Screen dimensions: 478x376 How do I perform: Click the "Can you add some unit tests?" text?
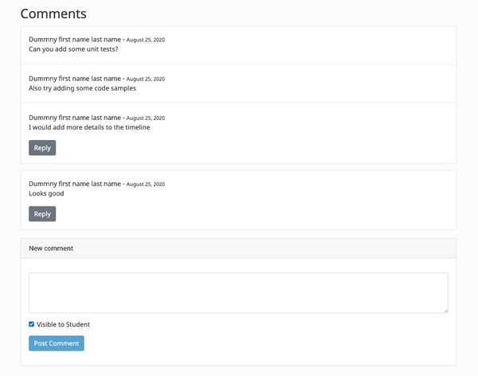click(x=73, y=49)
